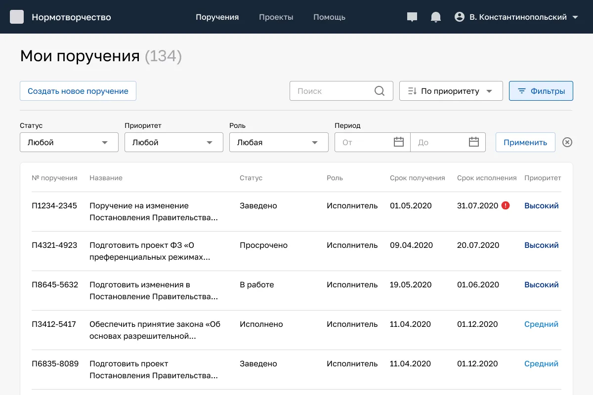Click the Срок получения column header
593x395 pixels.
coord(417,178)
